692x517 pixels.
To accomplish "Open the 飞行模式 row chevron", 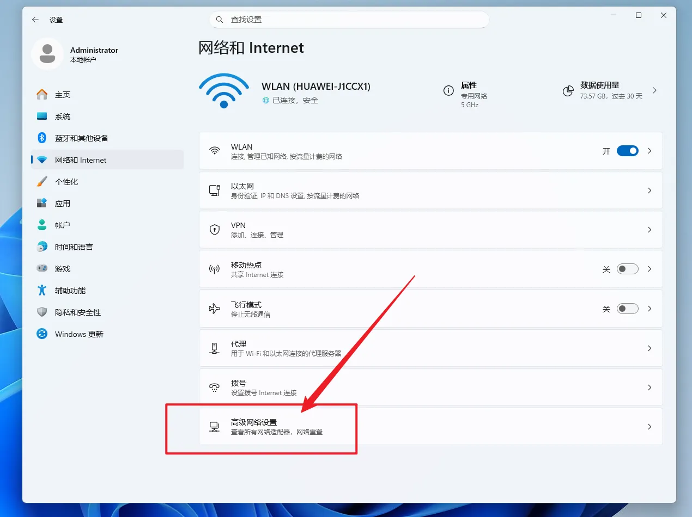I will click(649, 309).
